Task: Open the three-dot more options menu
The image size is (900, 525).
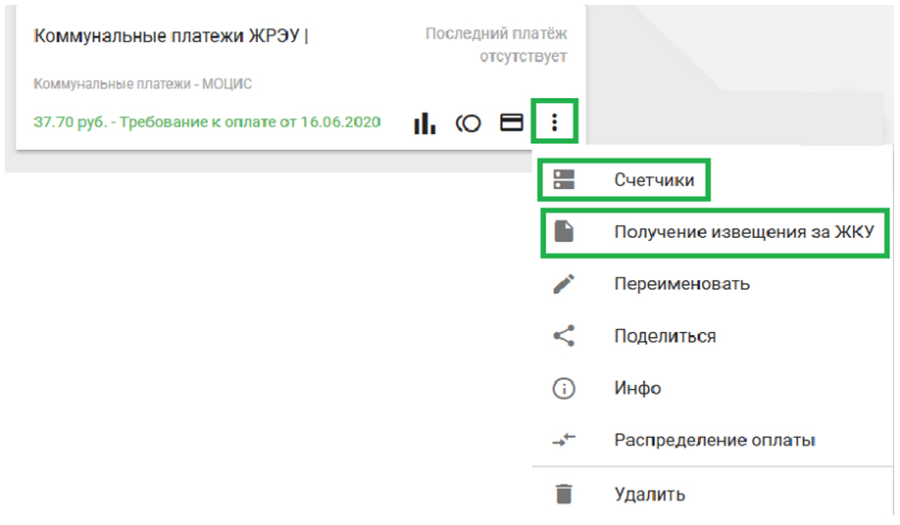Action: click(554, 122)
